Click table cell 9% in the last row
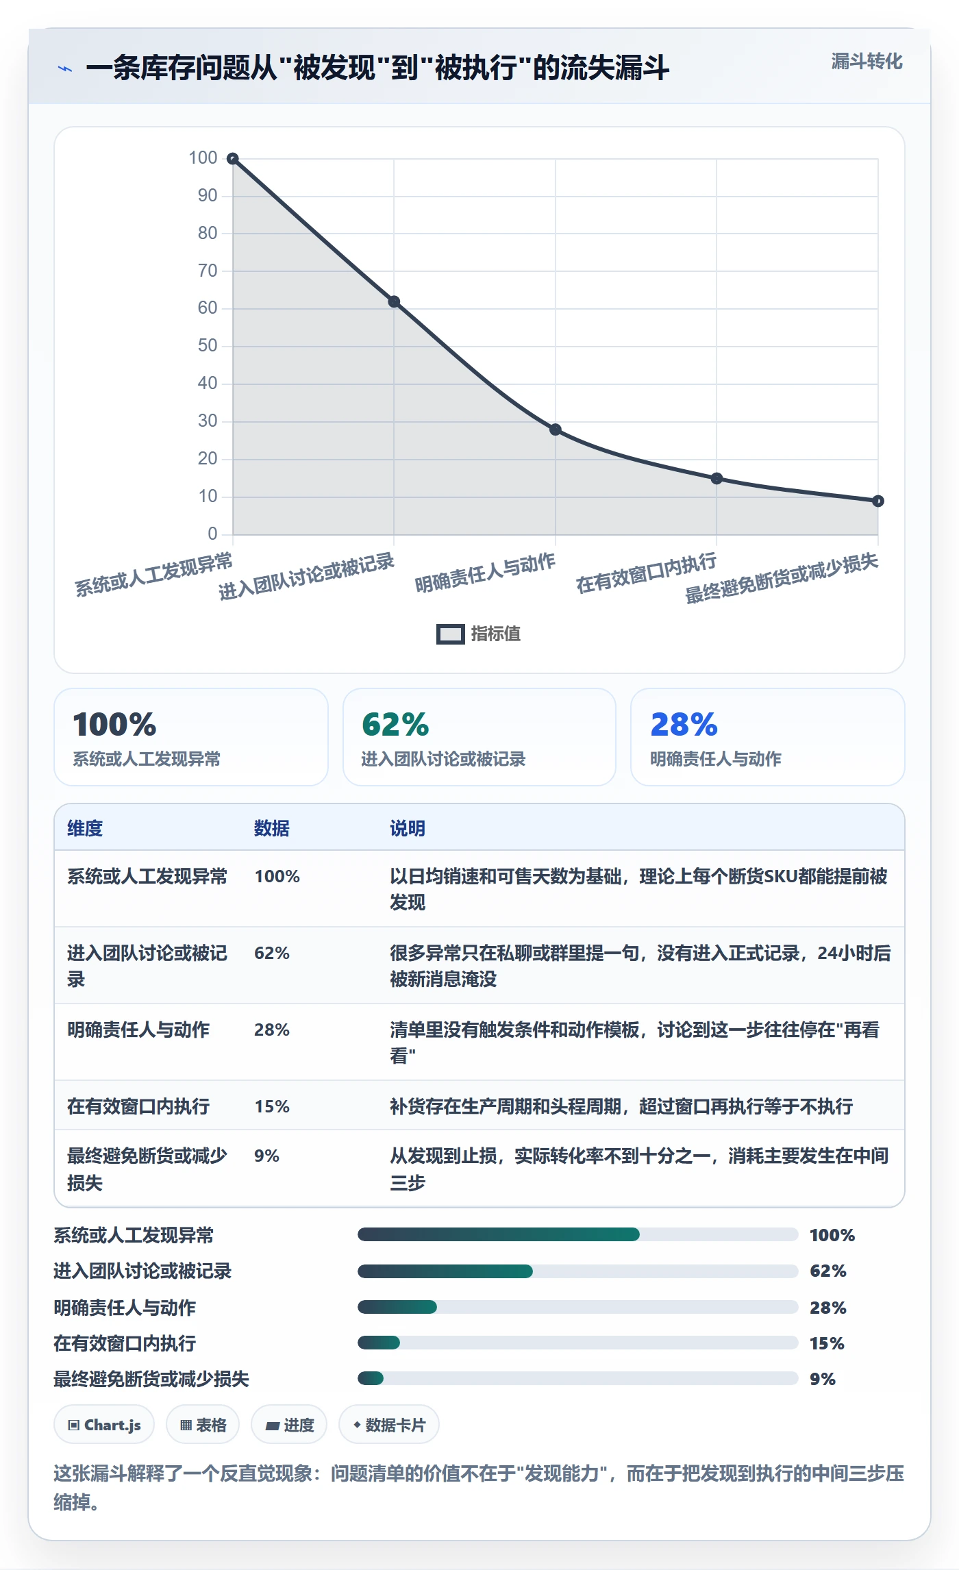Image resolution: width=959 pixels, height=1570 pixels. coord(266,1156)
